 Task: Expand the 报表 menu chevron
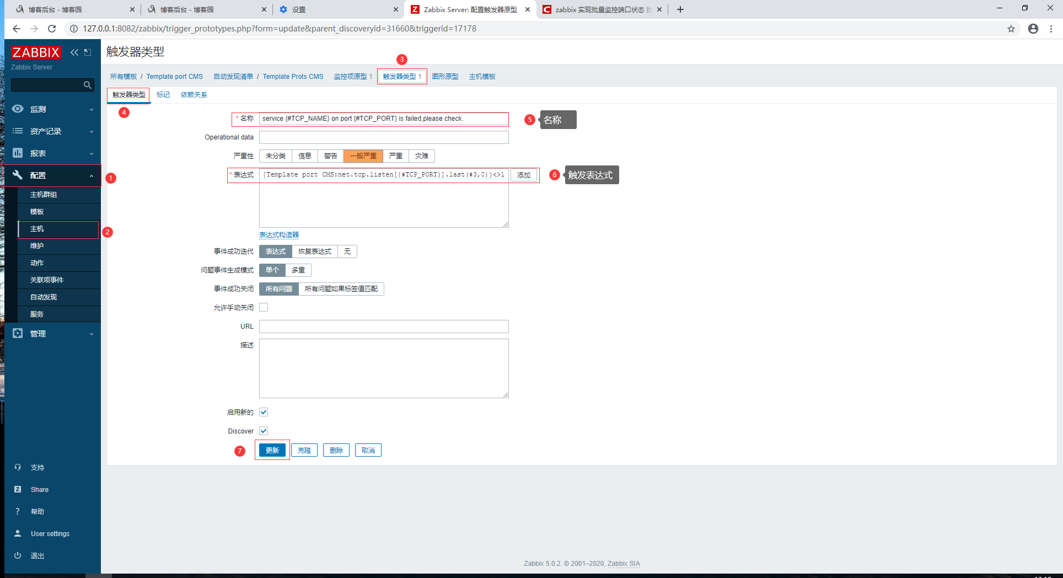pyautogui.click(x=92, y=154)
